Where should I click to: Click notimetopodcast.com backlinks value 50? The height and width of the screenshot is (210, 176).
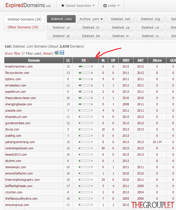pos(103,148)
